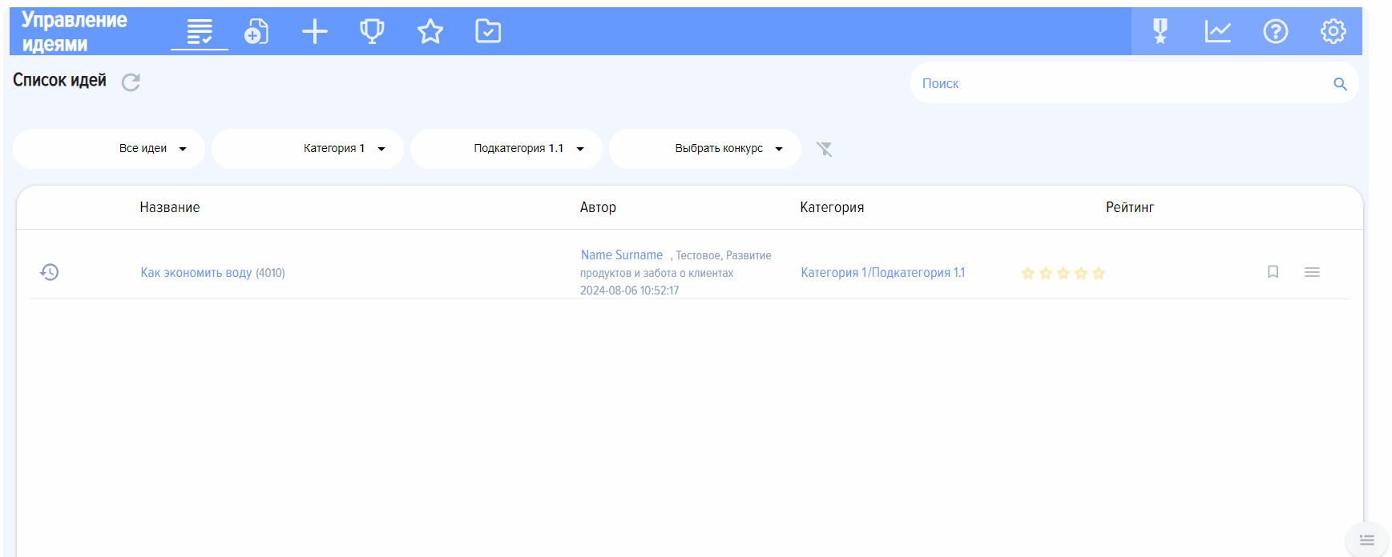The height and width of the screenshot is (557, 1392).
Task: Open the settings gear icon
Action: (x=1333, y=32)
